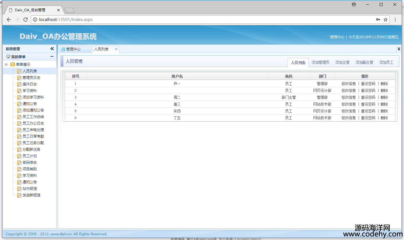This screenshot has width=404, height=240.
Task: Switch to the 添加员工 tab
Action: tap(386, 63)
